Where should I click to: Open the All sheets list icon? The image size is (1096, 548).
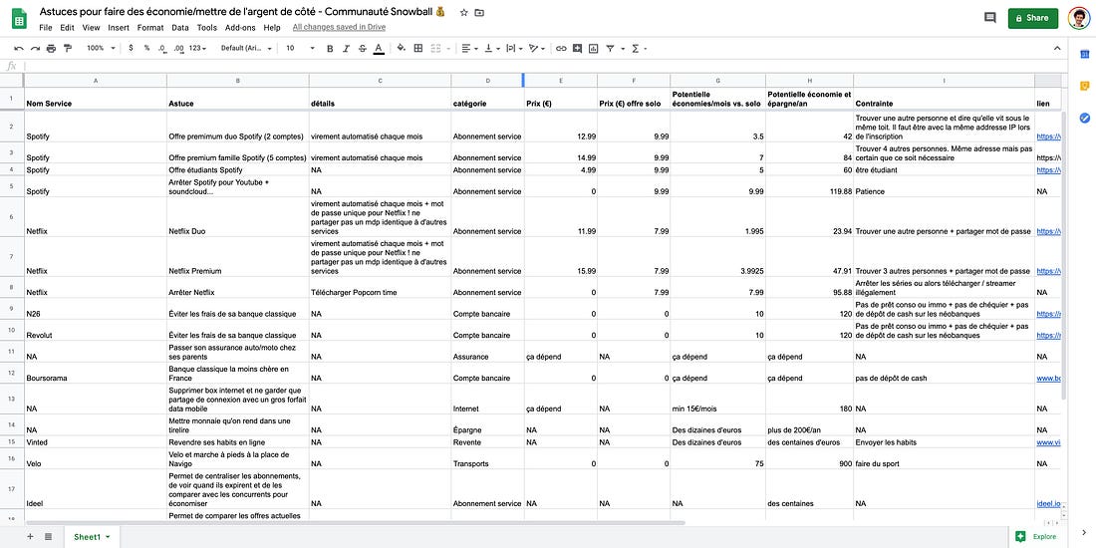(x=48, y=536)
